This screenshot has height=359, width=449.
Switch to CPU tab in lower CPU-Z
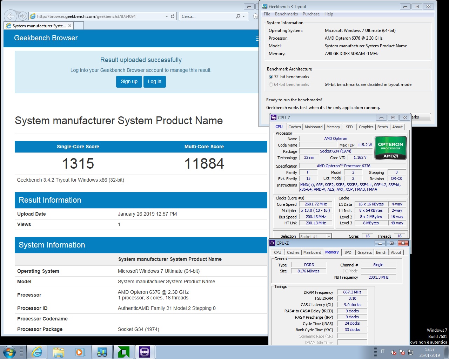(x=277, y=252)
